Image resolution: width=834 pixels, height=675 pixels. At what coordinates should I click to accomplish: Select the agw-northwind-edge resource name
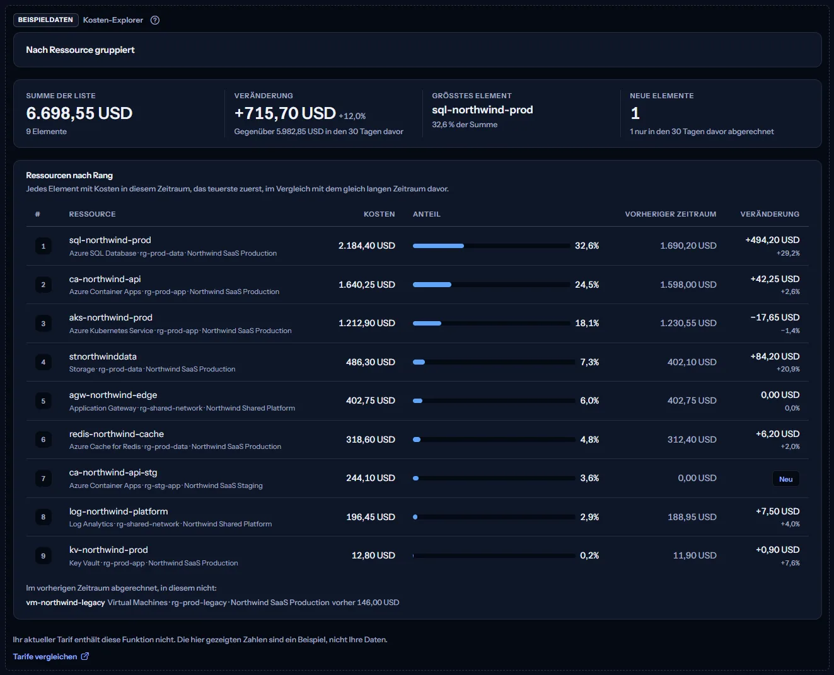click(113, 395)
